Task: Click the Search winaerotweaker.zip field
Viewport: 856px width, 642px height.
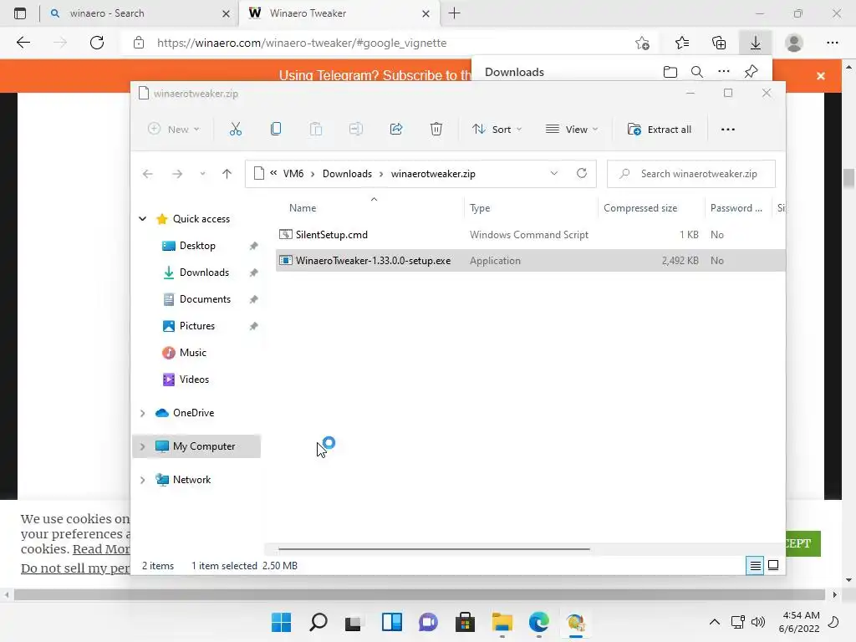Action: [691, 174]
